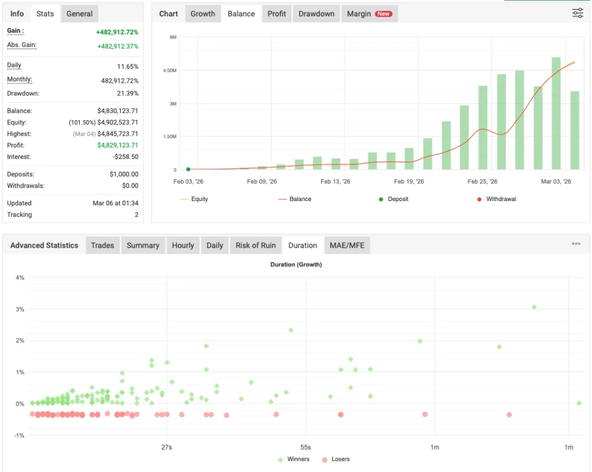The width and height of the screenshot is (592, 472).
Task: Open the General tab
Action: tap(79, 13)
